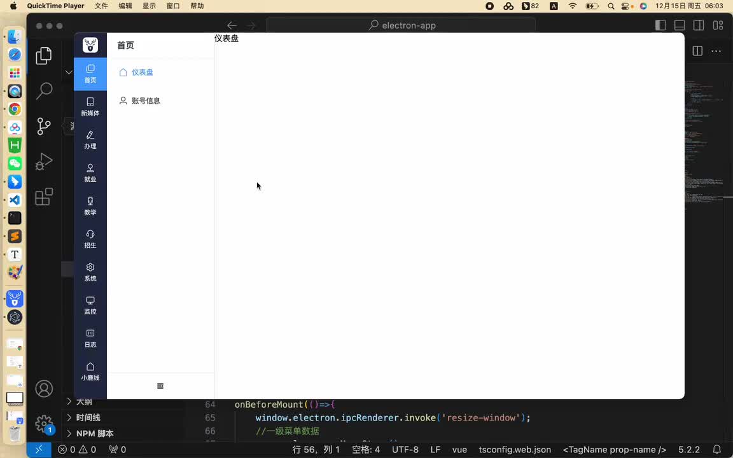Toggle VS Code secondary side bar layout

699,25
